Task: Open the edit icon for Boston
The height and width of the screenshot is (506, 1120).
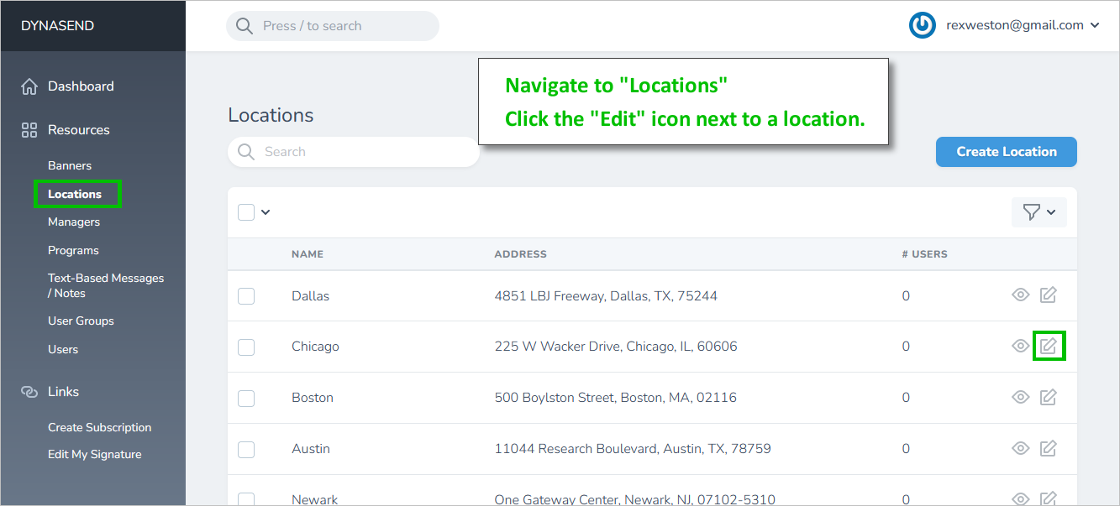Action: tap(1049, 397)
